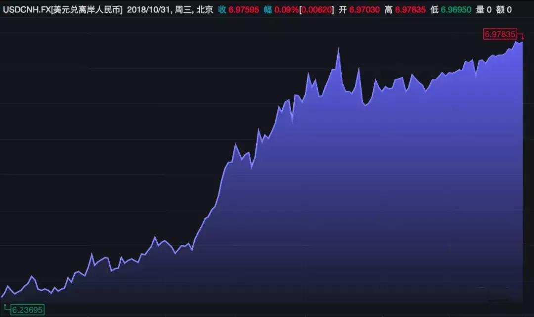The image size is (534, 317).
Task: Select the 北京 timezone label
Action: point(205,8)
